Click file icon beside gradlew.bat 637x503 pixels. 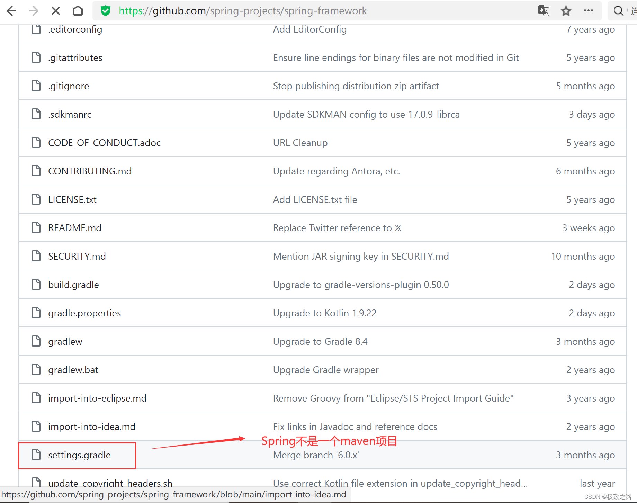click(36, 369)
